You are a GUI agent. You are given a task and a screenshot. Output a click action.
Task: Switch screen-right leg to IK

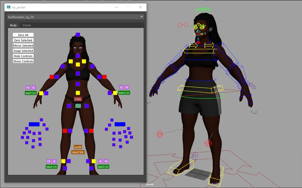(100, 161)
